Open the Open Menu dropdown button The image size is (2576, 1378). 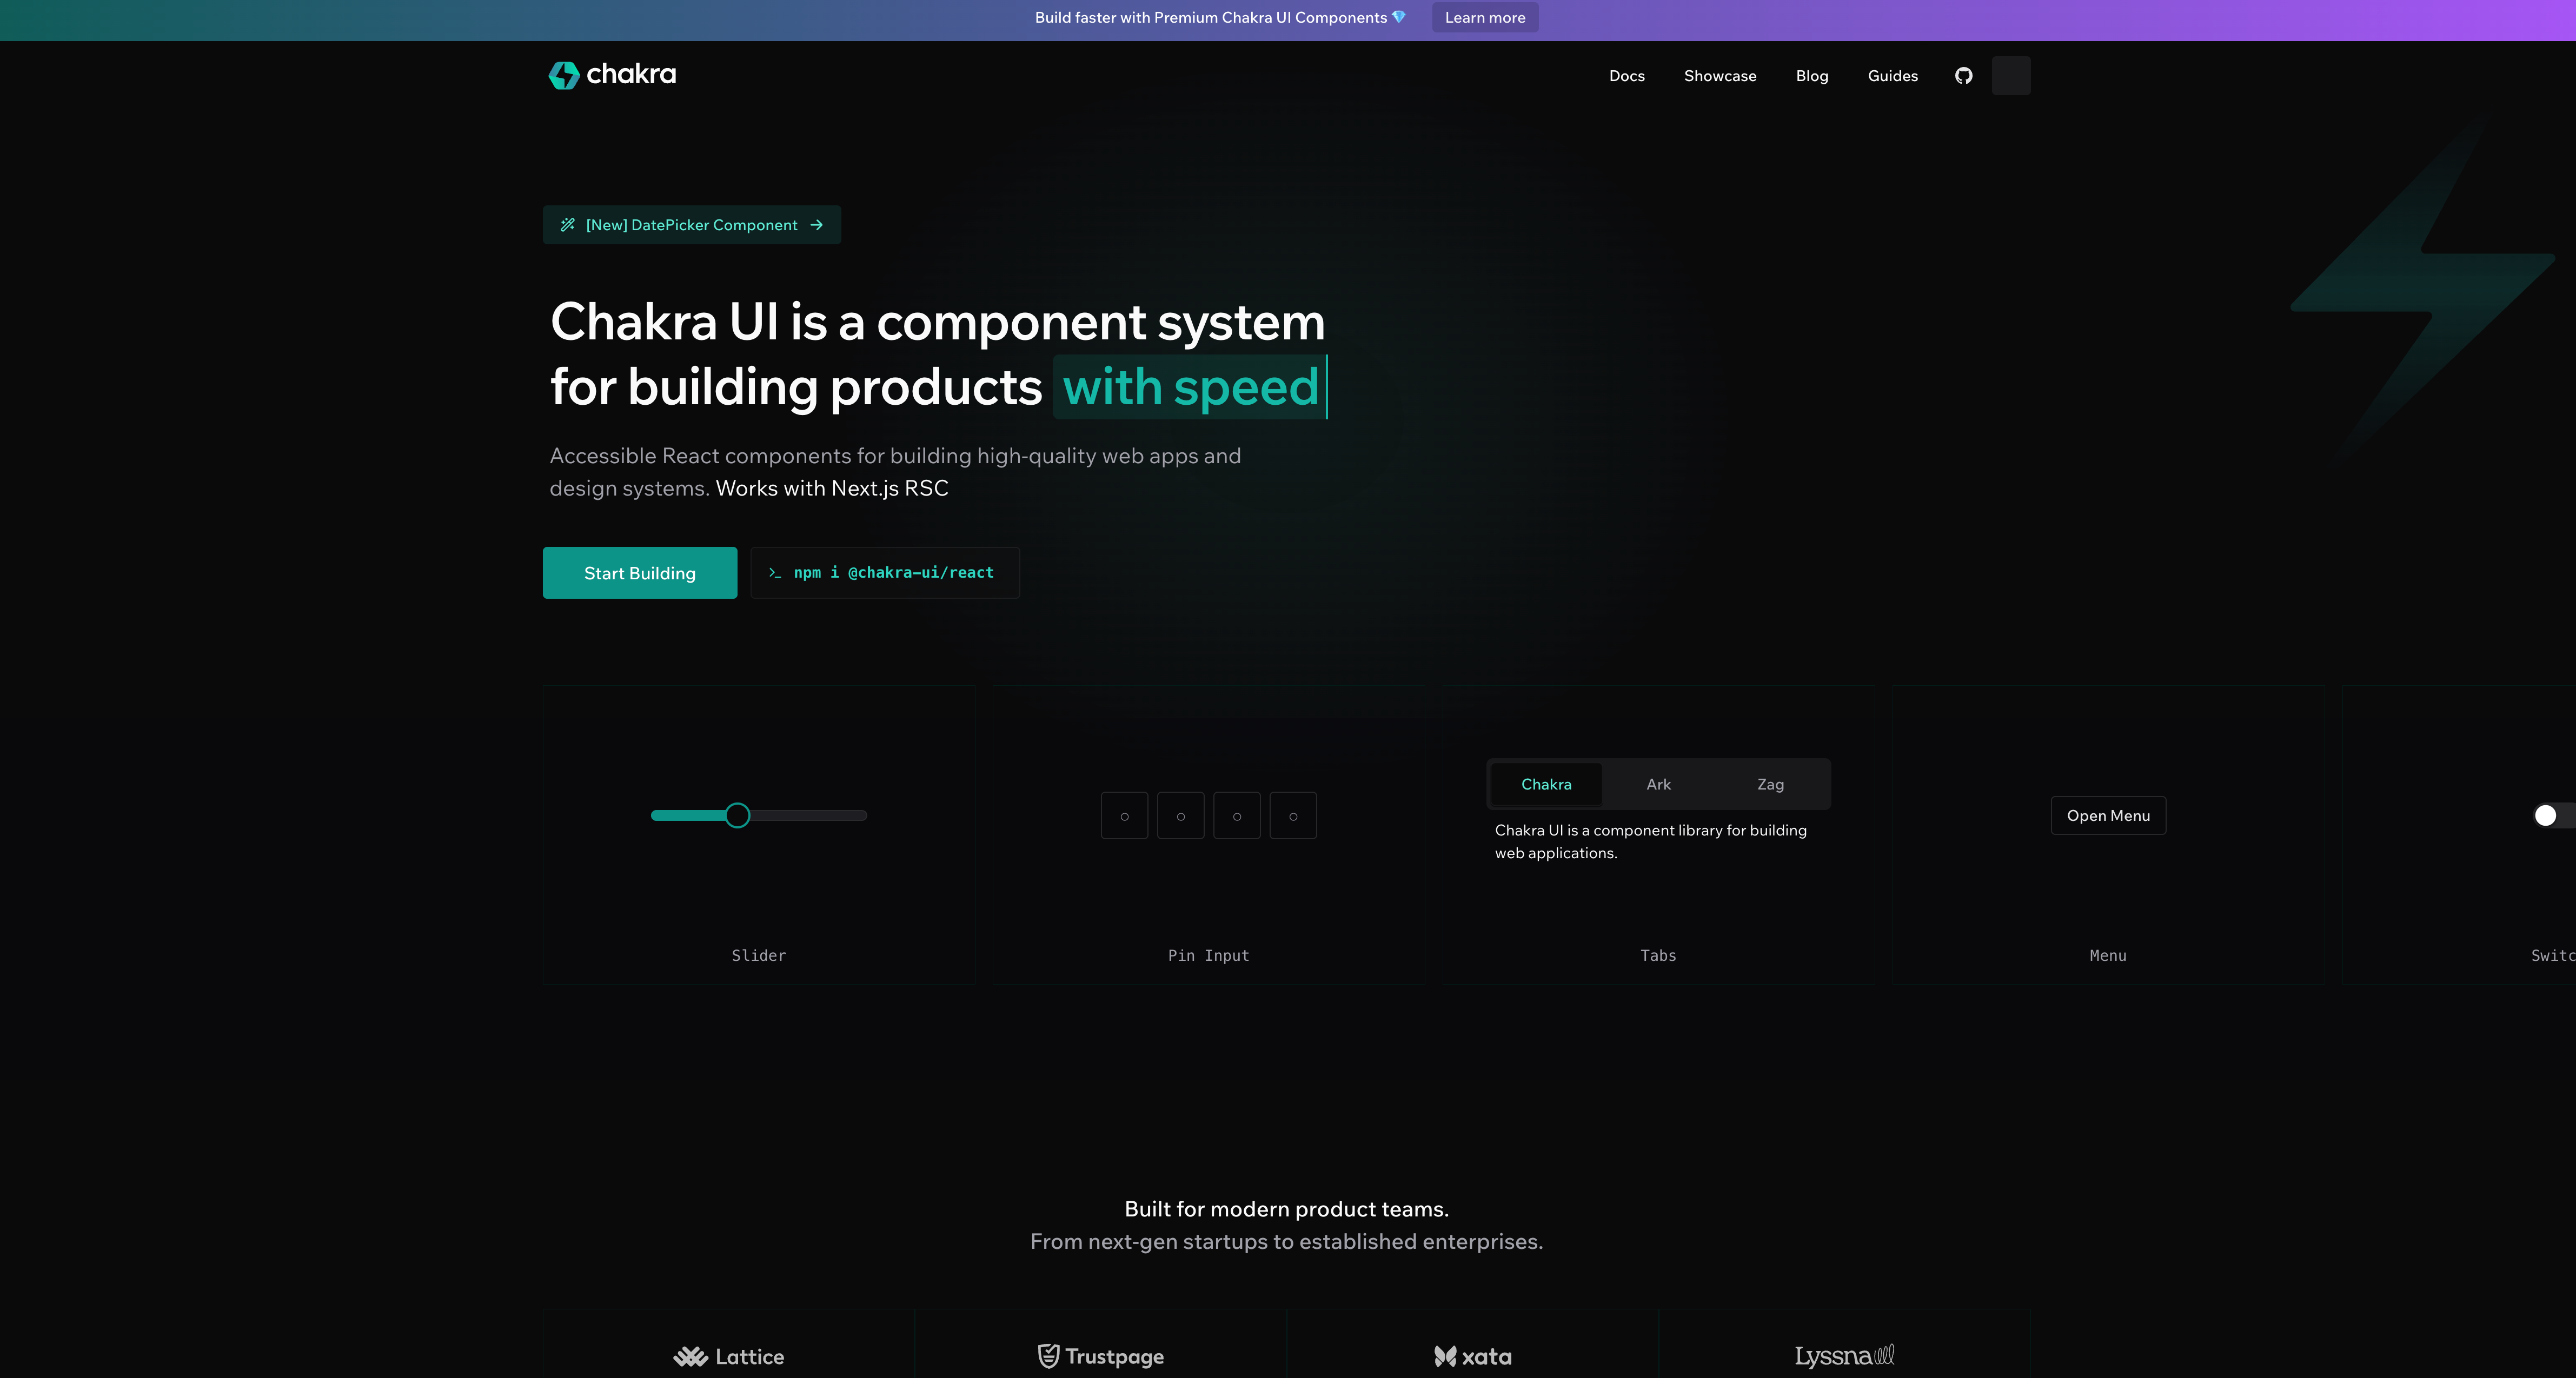coord(2108,815)
